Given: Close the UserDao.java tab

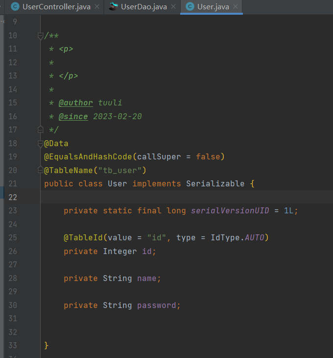Looking at the screenshot, I should pyautogui.click(x=173, y=7).
